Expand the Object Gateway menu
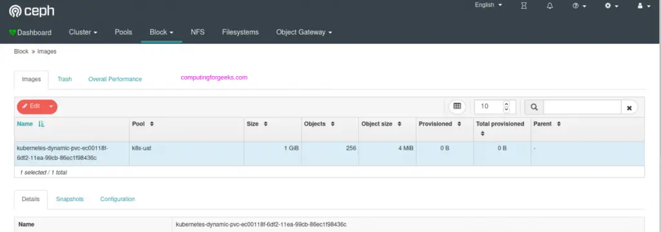 point(304,32)
